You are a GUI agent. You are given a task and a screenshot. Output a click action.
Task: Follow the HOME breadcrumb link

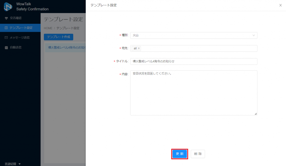pyautogui.click(x=48, y=28)
